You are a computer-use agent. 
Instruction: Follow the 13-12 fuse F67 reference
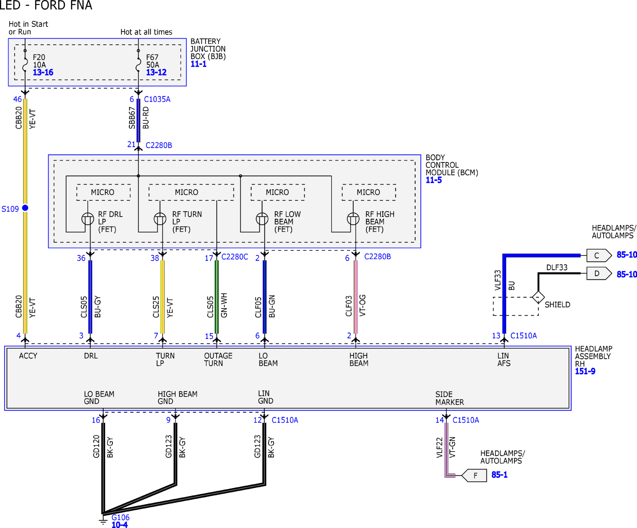[156, 72]
